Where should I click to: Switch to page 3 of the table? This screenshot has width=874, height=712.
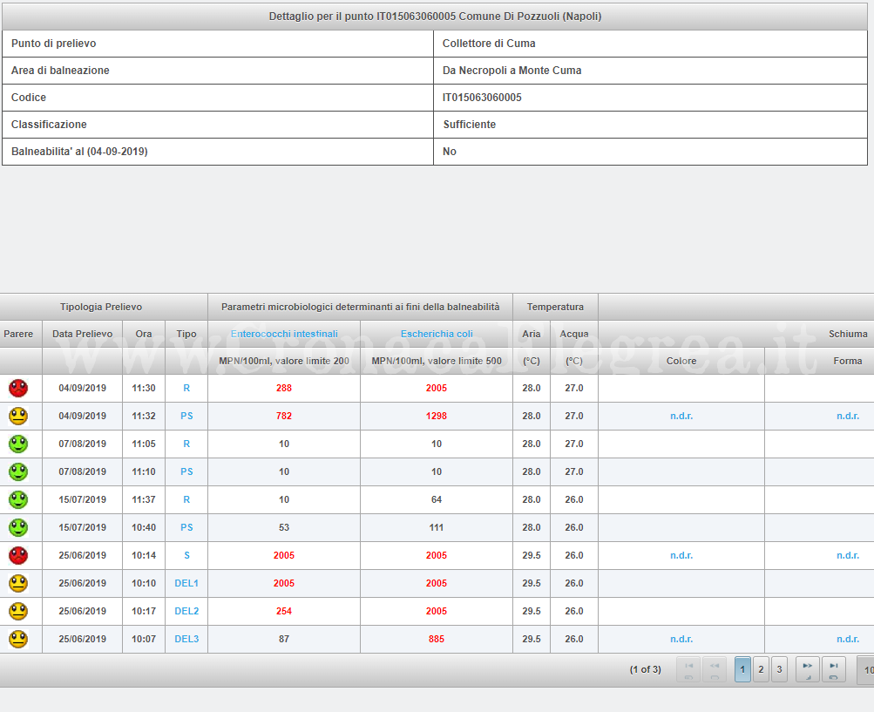(779, 669)
